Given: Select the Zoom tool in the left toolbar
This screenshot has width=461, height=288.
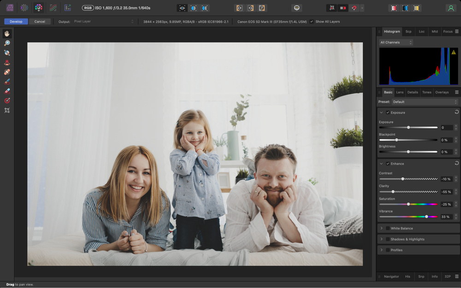Looking at the screenshot, I should pyautogui.click(x=6, y=42).
